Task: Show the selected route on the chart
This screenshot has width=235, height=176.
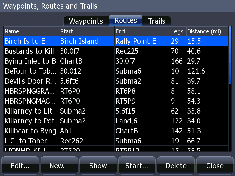Action: point(98,165)
